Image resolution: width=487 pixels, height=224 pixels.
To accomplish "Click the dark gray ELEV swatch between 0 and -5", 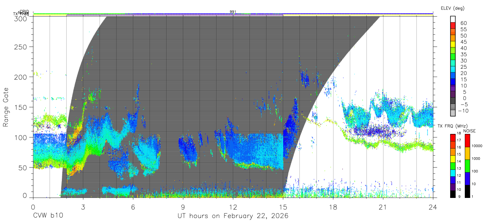I will point(453,101).
